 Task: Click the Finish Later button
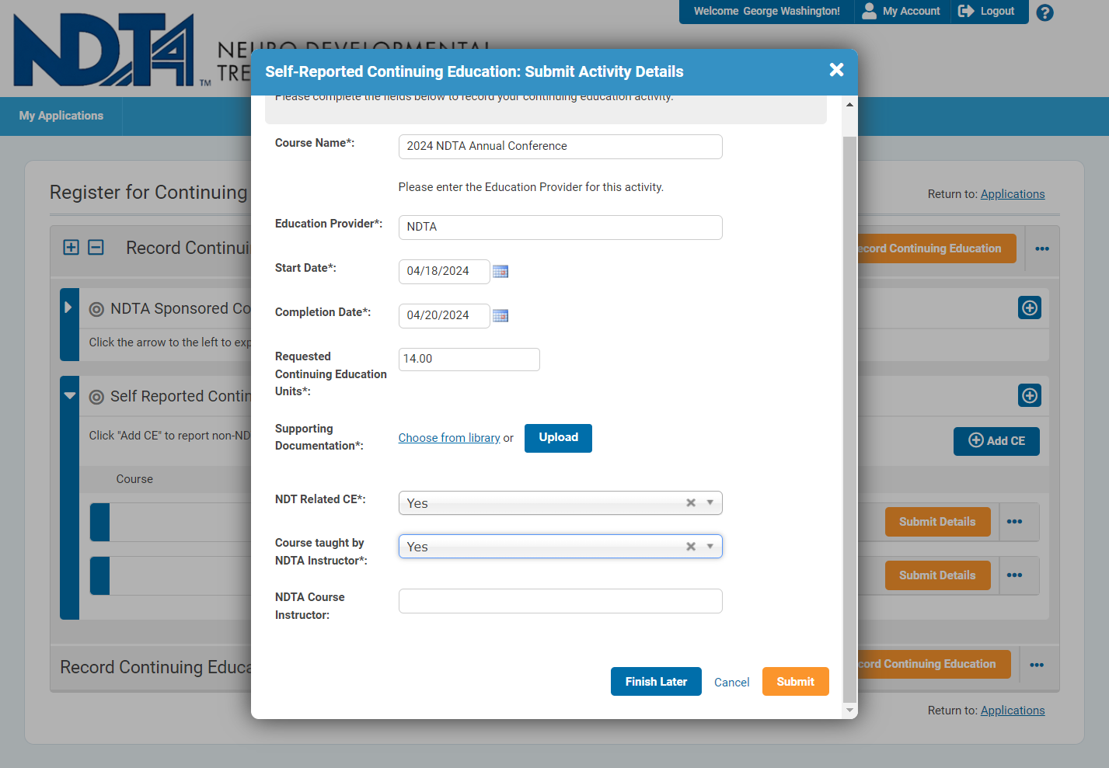[656, 682]
